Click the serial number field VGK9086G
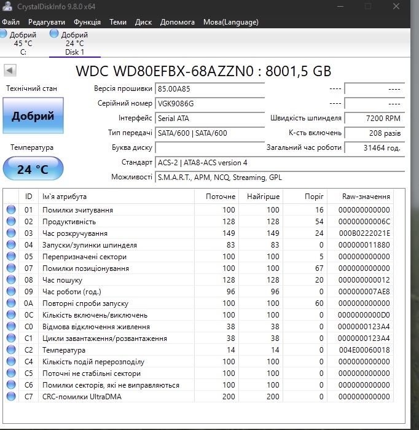The image size is (419, 430). pyautogui.click(x=209, y=104)
